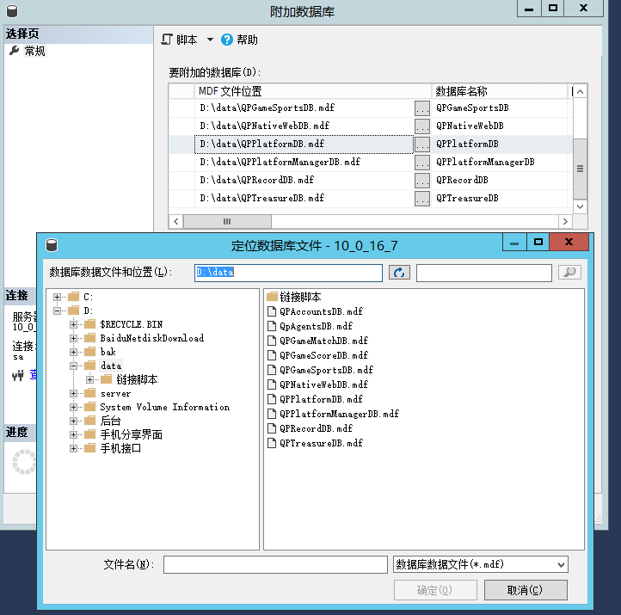Expand System Volume Information node
Screen dimensions: 621x615
point(73,407)
